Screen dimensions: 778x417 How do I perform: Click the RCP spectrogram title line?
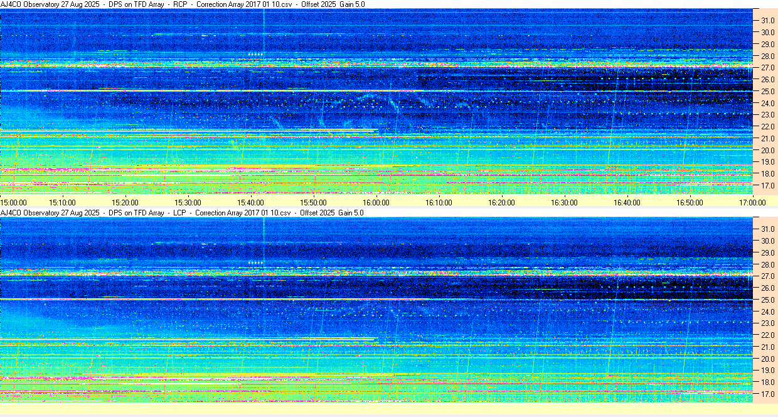click(x=183, y=4)
